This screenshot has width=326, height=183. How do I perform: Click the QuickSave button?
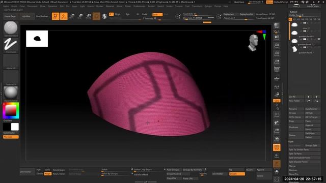pyautogui.click(x=239, y=2)
